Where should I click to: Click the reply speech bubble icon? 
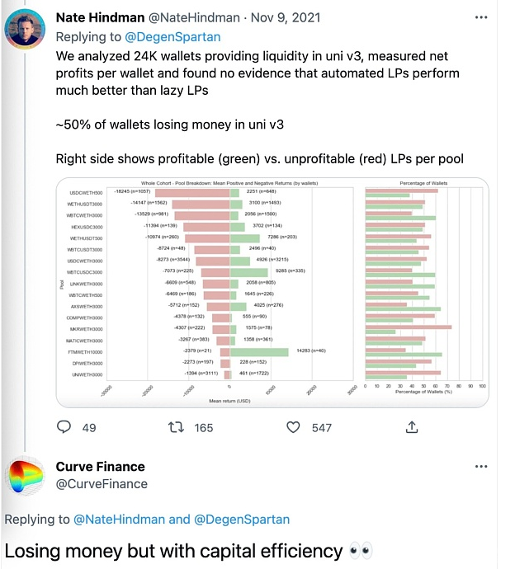coord(64,427)
